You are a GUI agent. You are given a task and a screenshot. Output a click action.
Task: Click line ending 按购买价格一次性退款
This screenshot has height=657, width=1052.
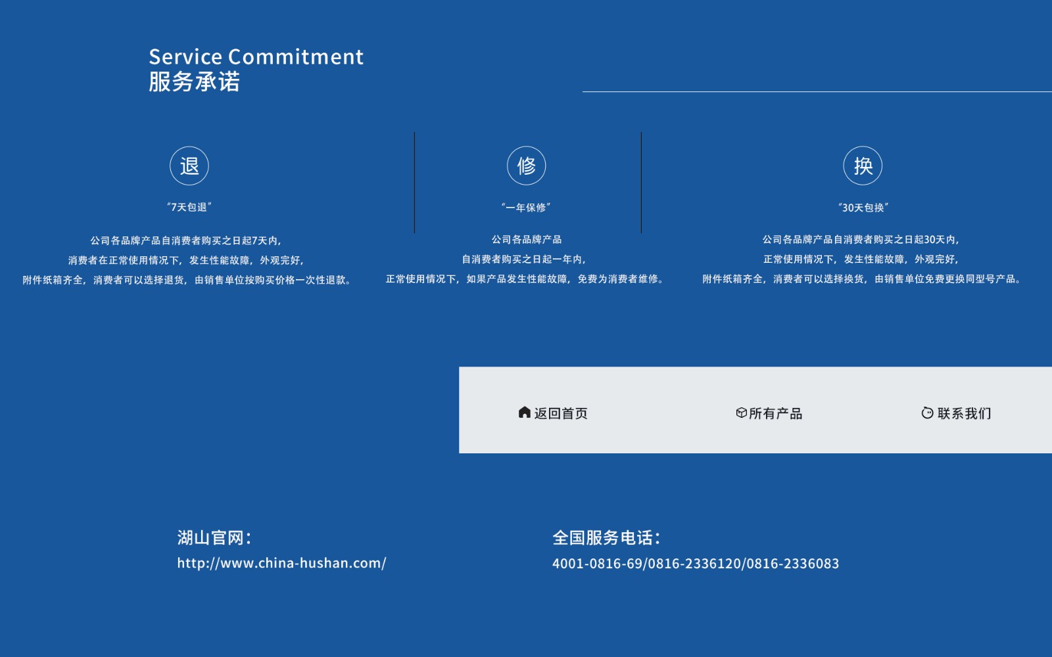[x=187, y=280]
